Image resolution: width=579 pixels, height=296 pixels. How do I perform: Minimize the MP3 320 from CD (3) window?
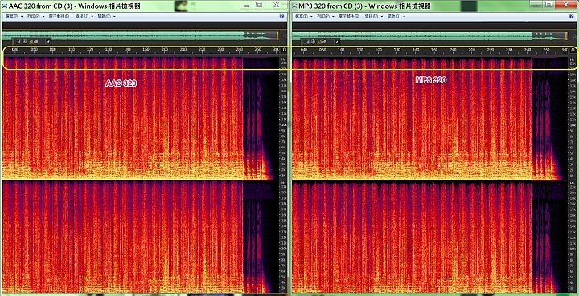[536, 5]
